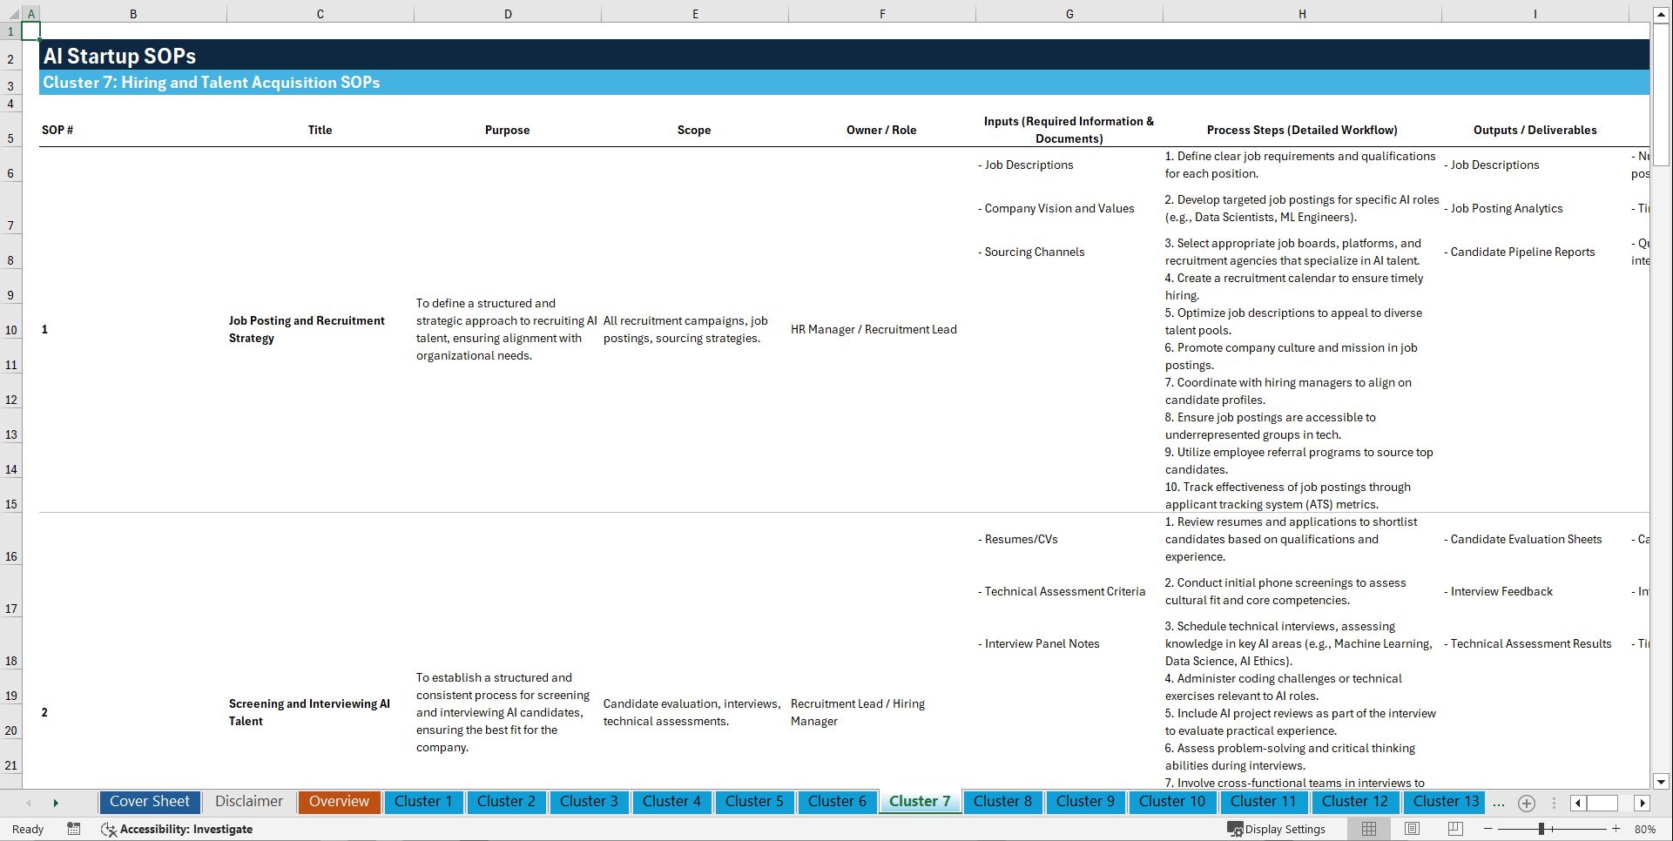The height and width of the screenshot is (841, 1673).
Task: Open the hidden sheets ellipsis control
Action: click(x=1499, y=803)
